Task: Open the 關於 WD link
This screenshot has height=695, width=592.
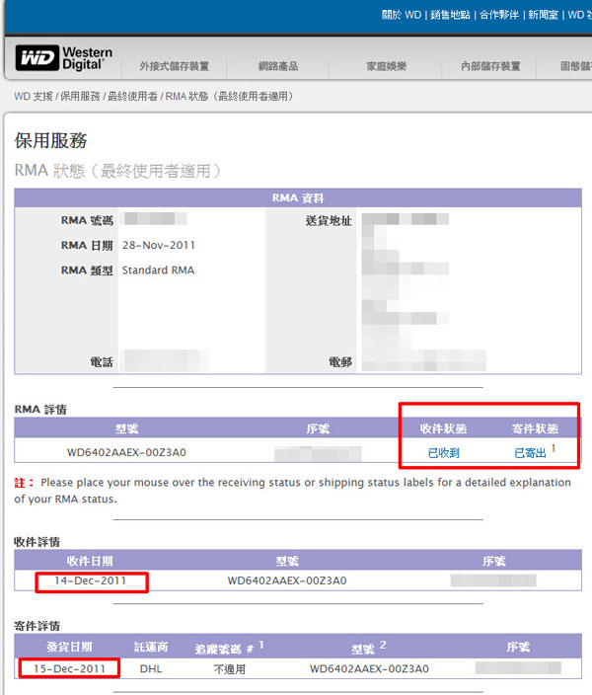Action: coord(402,15)
